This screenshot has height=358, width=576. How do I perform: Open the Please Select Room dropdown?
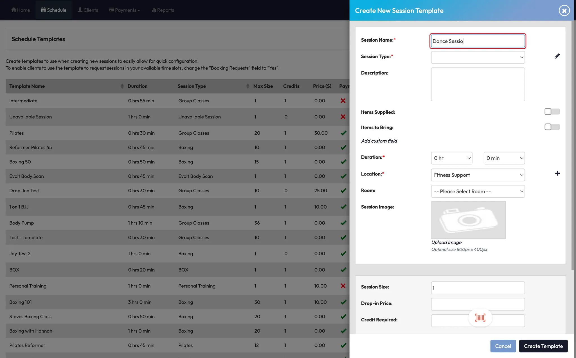478,192
